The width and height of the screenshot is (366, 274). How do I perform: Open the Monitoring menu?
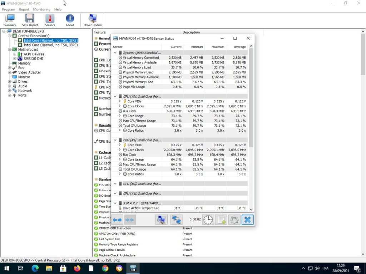(41, 9)
